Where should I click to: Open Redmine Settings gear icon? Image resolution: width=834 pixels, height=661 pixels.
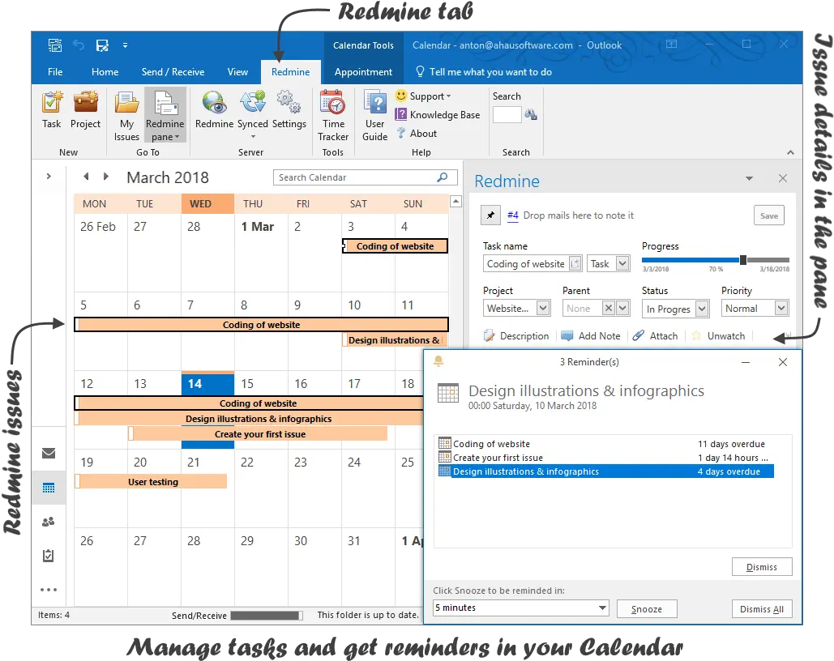[x=289, y=110]
